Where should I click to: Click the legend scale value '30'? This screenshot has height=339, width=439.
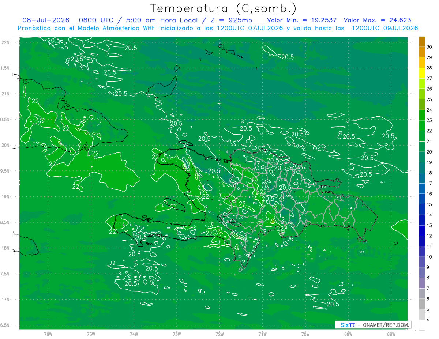pos(429,47)
